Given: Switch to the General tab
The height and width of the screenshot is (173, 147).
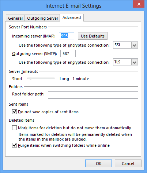Looking at the screenshot, I should click(x=15, y=18).
